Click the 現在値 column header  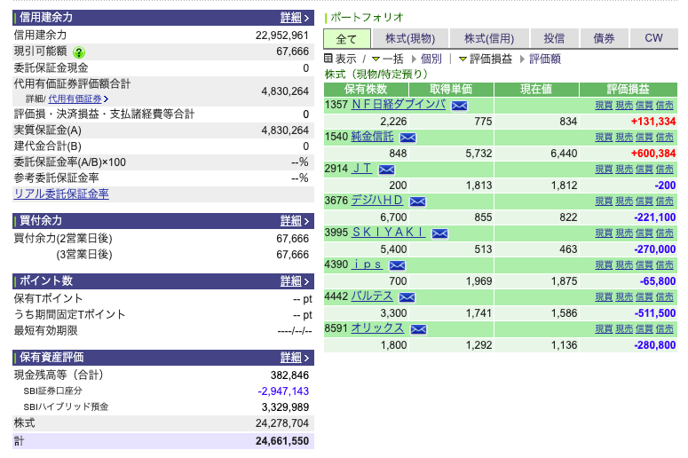[x=536, y=90]
